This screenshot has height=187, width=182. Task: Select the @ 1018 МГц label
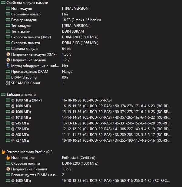[x=21, y=118]
